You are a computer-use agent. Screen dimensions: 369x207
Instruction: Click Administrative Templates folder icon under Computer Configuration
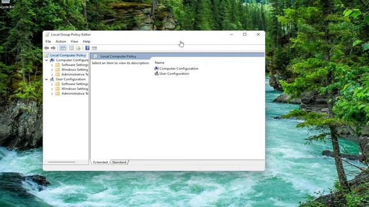(x=58, y=74)
